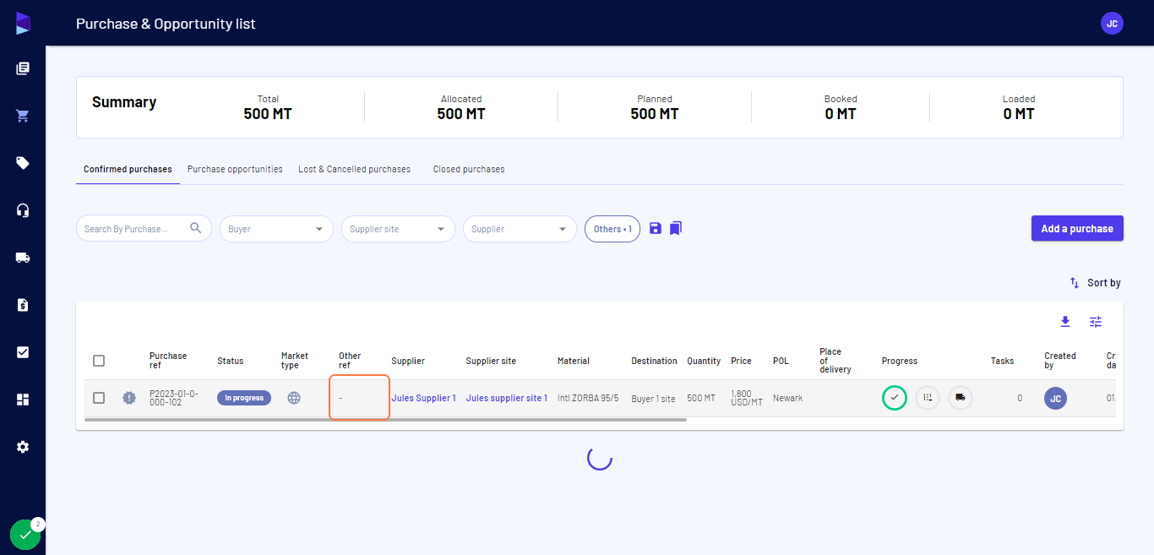Click the Created by column header

pyautogui.click(x=1060, y=361)
